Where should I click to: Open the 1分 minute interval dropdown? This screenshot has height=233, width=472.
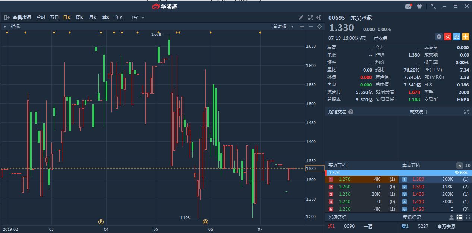tap(138, 18)
